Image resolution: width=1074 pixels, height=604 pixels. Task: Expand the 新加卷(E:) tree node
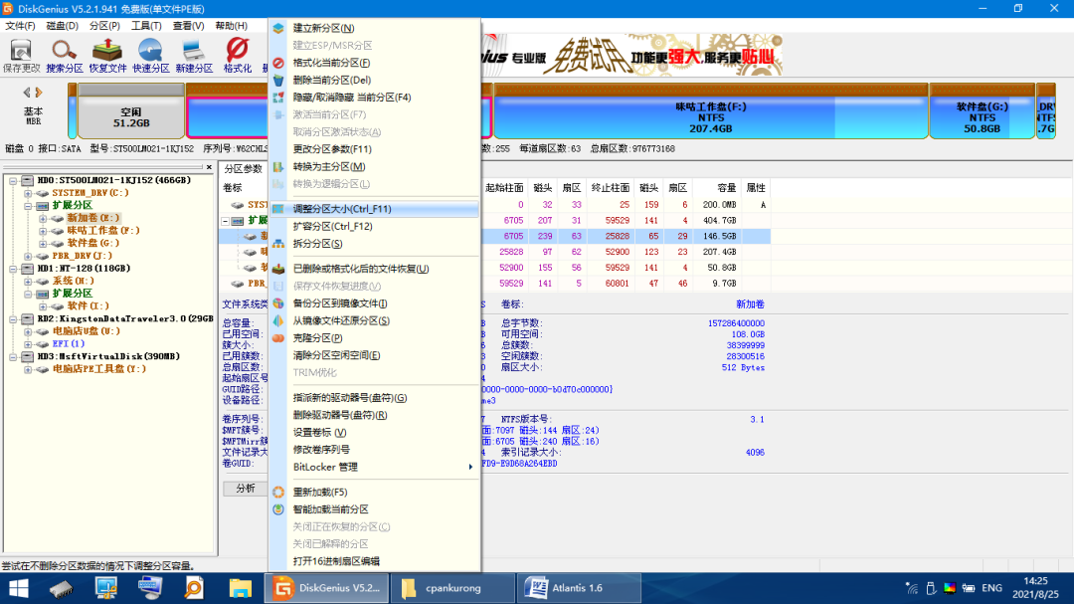[x=43, y=219]
